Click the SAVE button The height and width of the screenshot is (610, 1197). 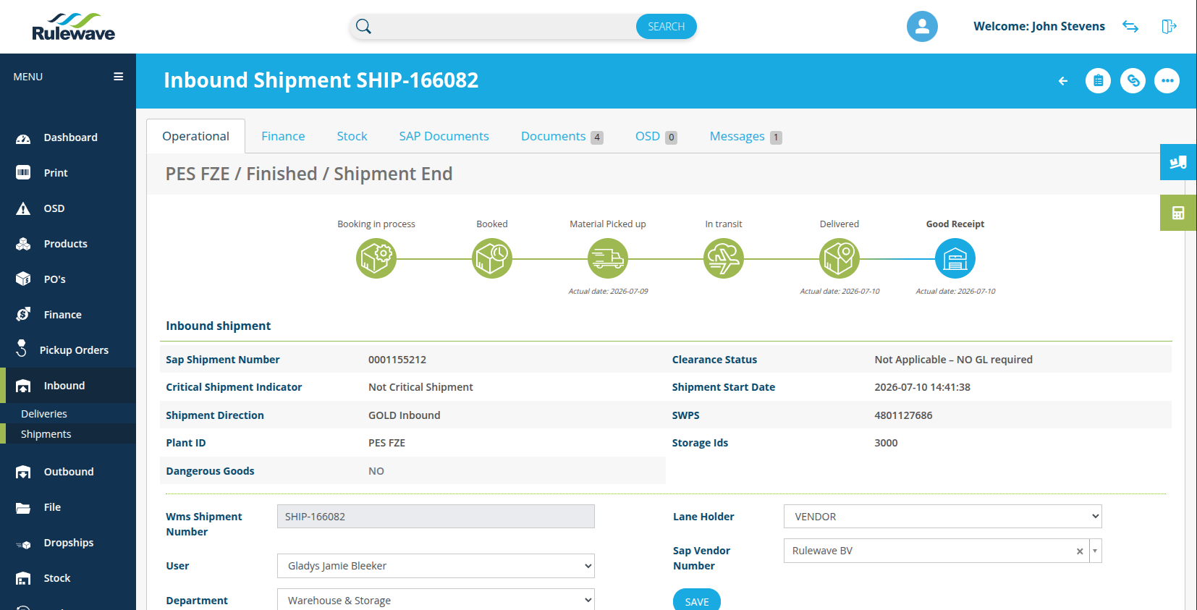[x=697, y=601]
